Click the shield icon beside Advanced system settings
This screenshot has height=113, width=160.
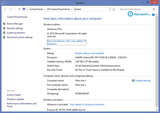tap(4, 37)
